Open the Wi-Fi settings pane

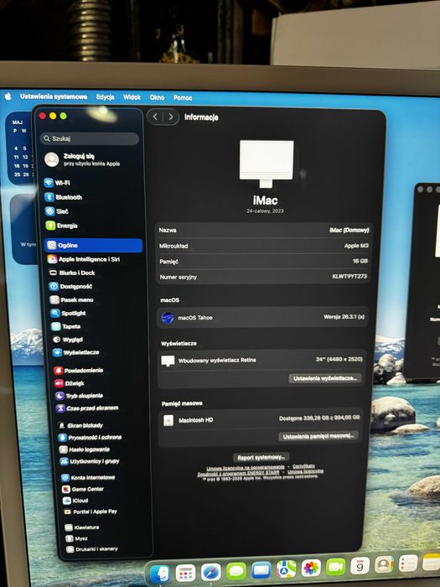(x=58, y=183)
